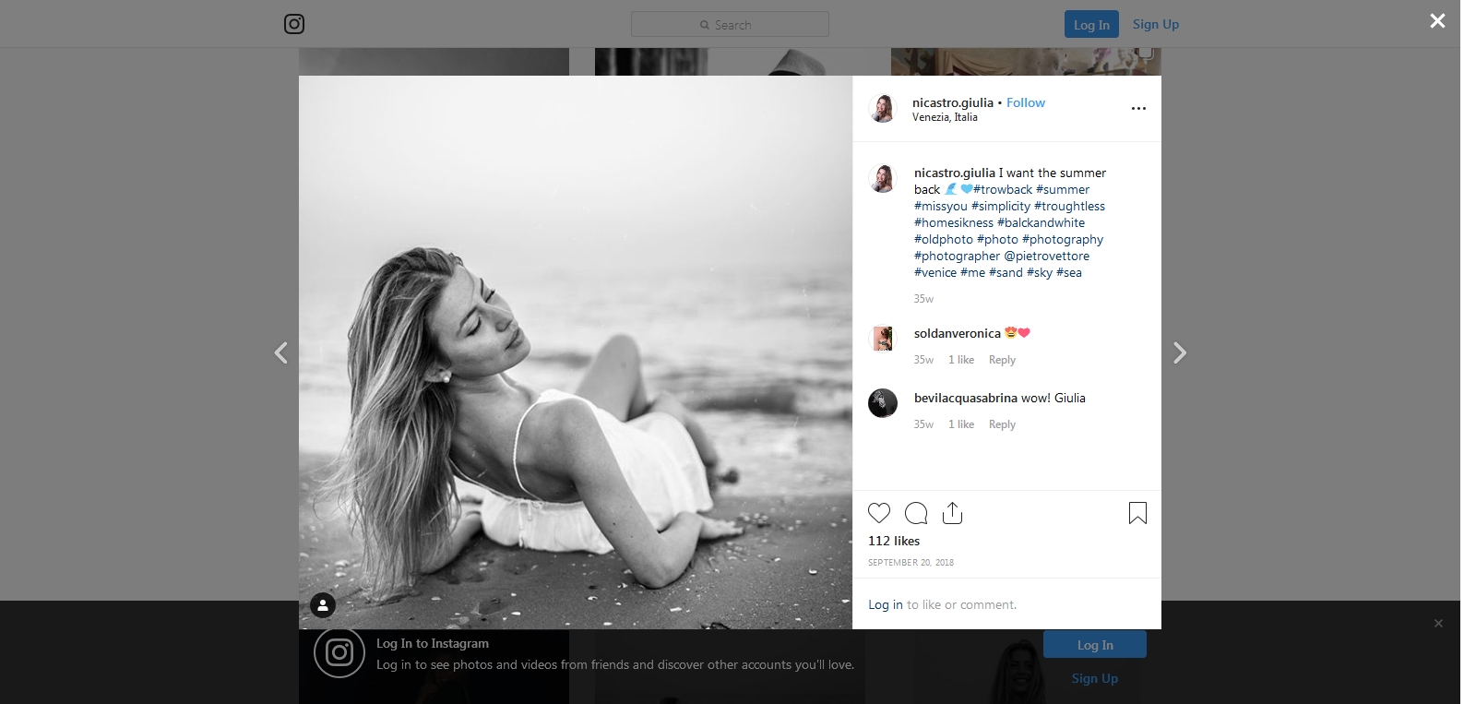Open bevilacquasabrina username link

click(x=966, y=398)
